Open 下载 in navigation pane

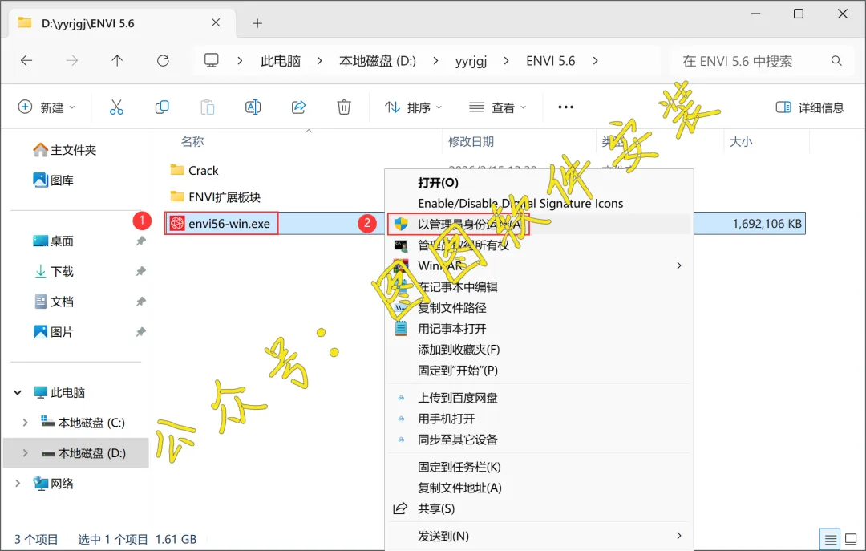(x=54, y=271)
